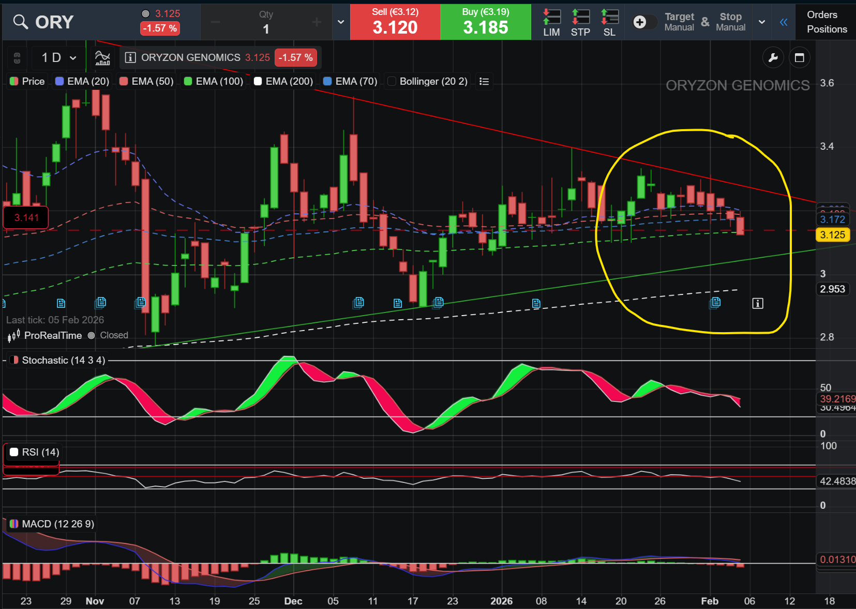This screenshot has width=856, height=609.
Task: Click the Last tick: 05 Feb 2026 text
Action: pyautogui.click(x=55, y=320)
